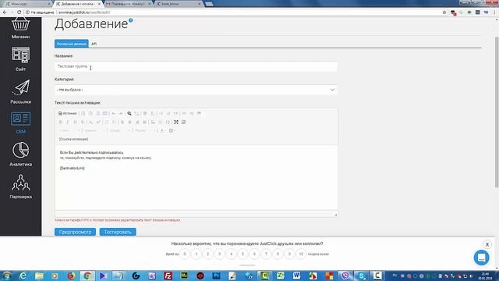Switch to the Gmail Подтвердите browser tab
The image size is (499, 281).
127,4
